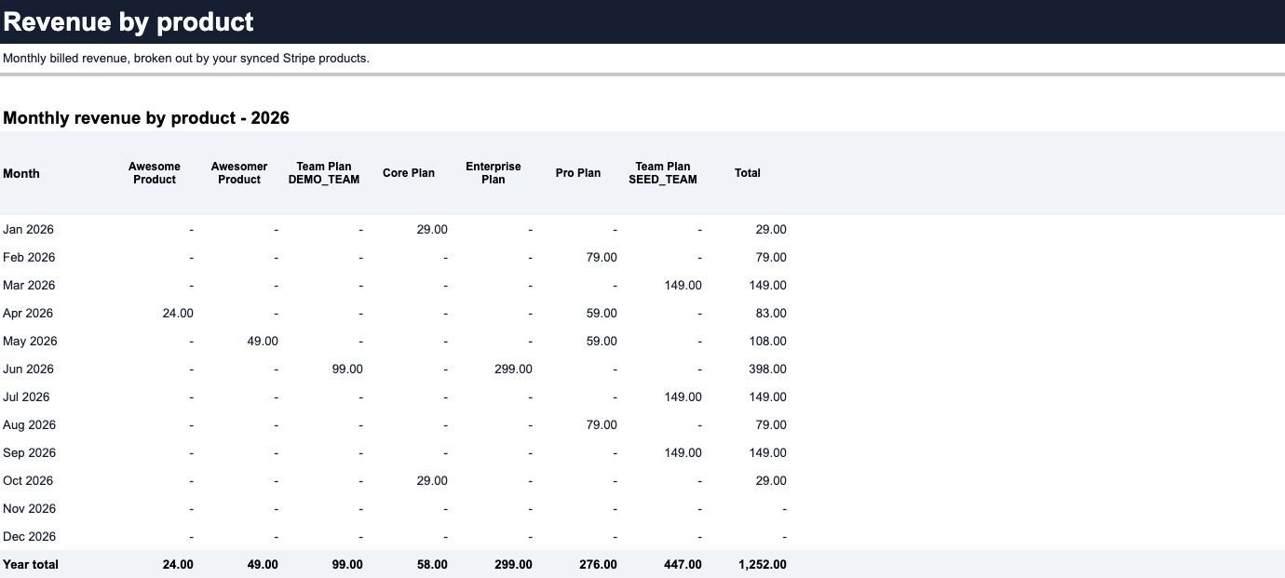Select the Jan 2026 row label
1285x578 pixels.
tap(29, 229)
